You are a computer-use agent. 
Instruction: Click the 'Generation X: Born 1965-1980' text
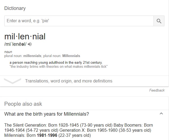pos(88,130)
